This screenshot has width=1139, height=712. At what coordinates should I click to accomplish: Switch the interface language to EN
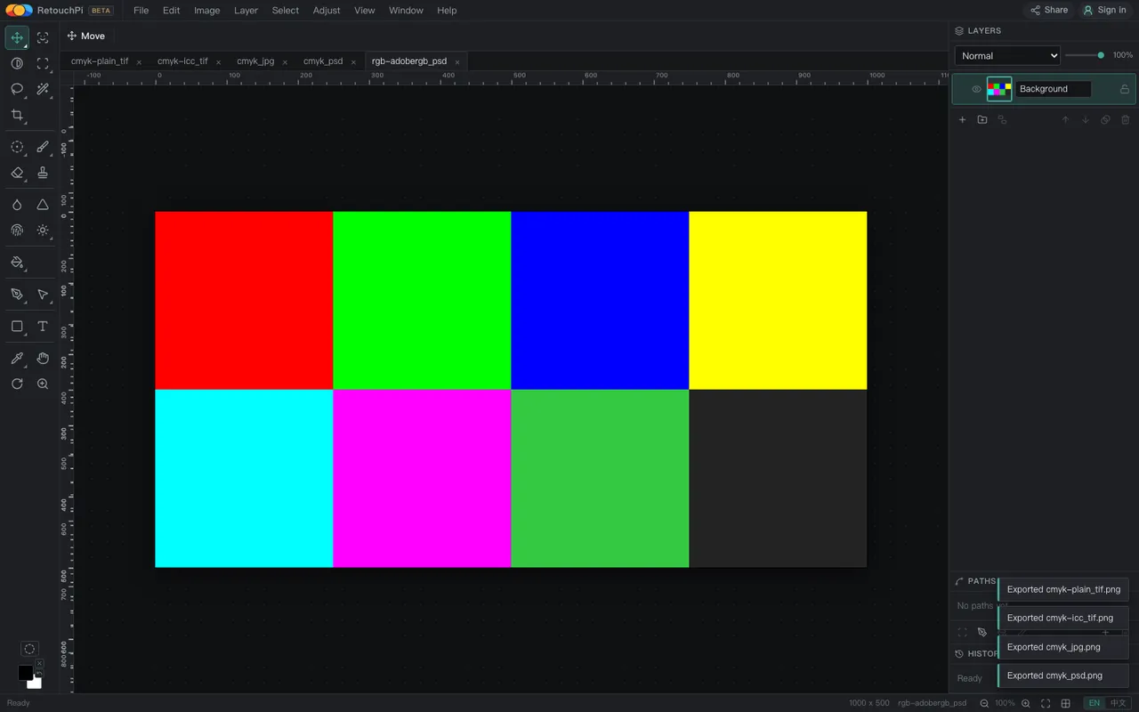point(1095,703)
